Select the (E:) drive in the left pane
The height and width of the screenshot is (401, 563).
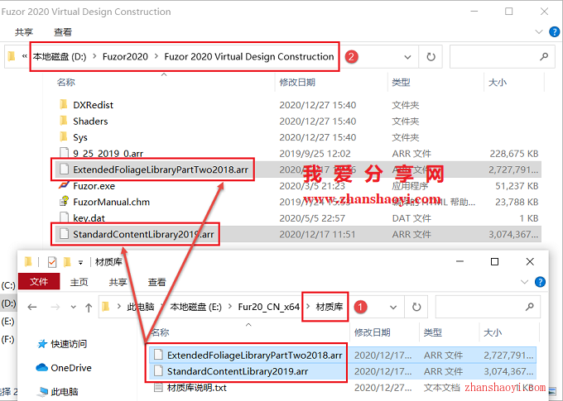point(8,322)
